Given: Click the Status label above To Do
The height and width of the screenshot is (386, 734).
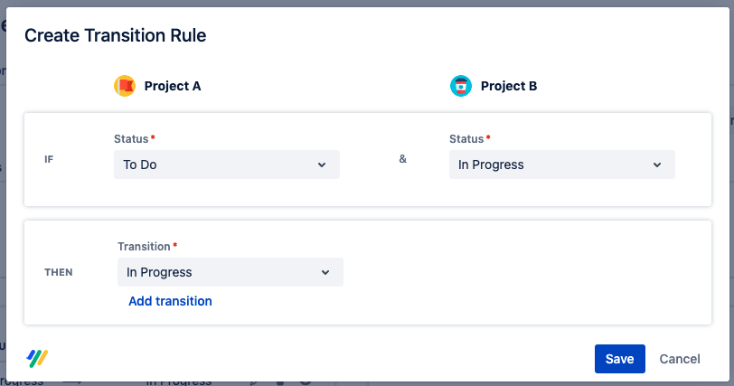Looking at the screenshot, I should pos(131,138).
